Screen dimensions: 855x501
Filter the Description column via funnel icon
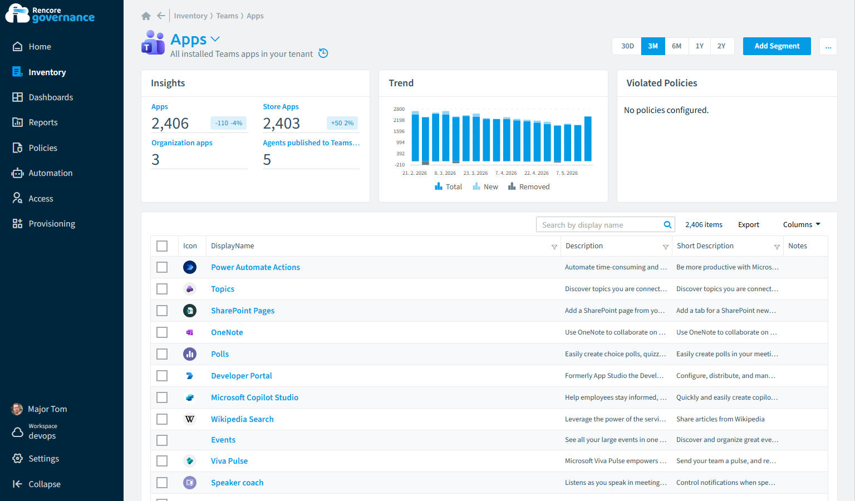(665, 247)
